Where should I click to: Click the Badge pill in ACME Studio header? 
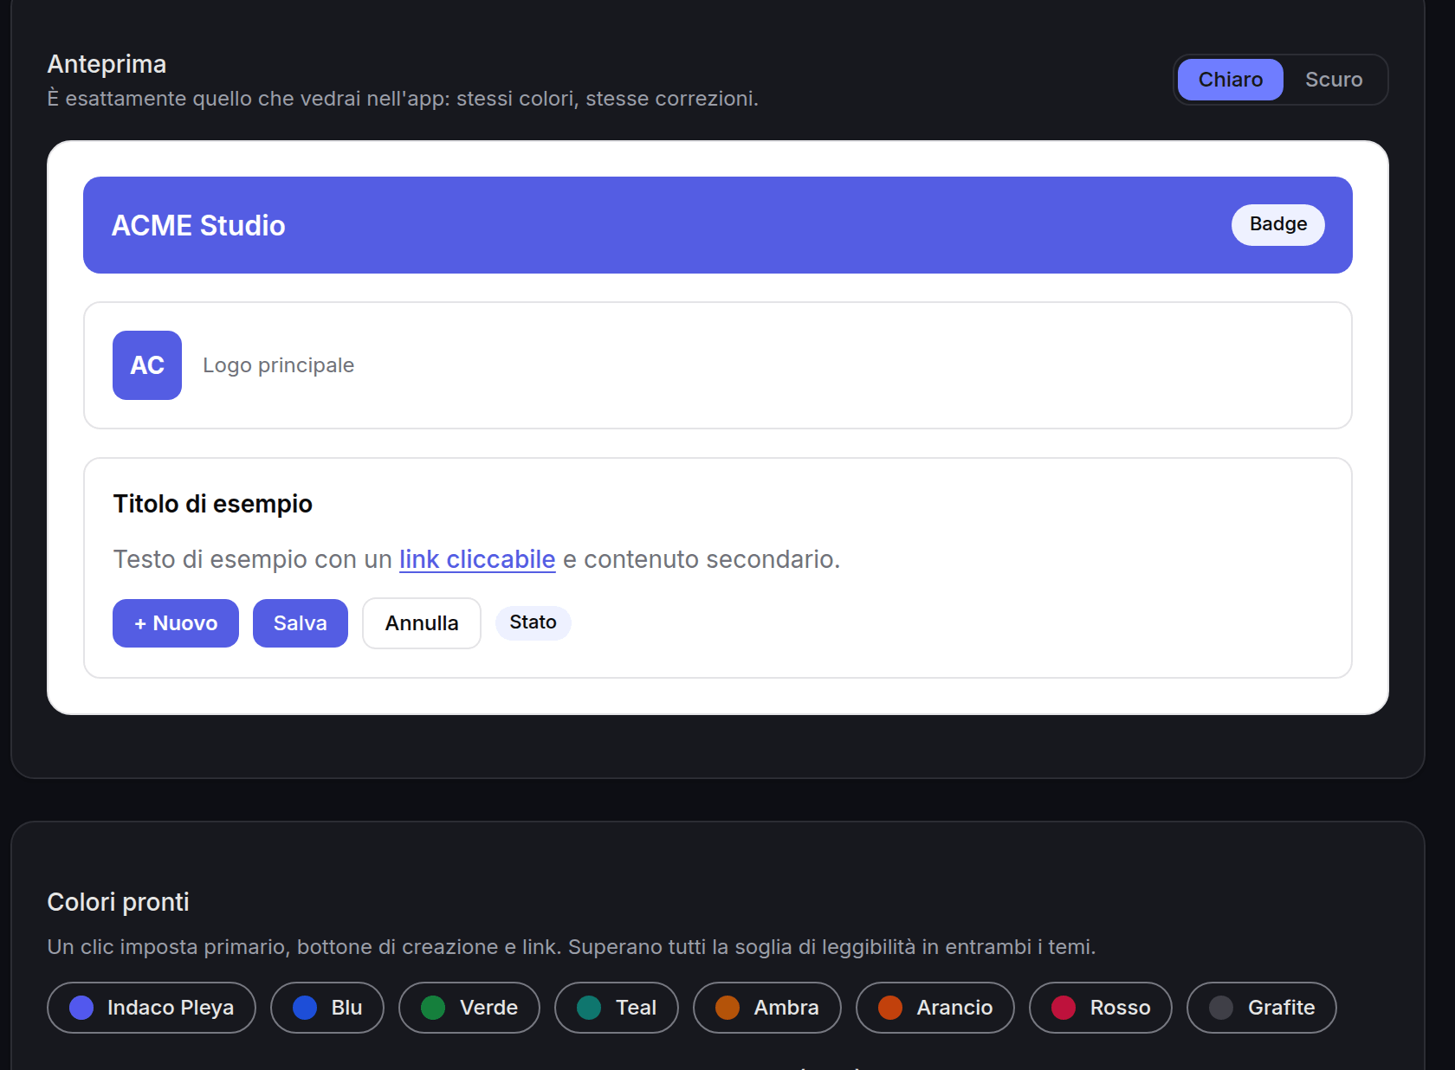[1278, 225]
